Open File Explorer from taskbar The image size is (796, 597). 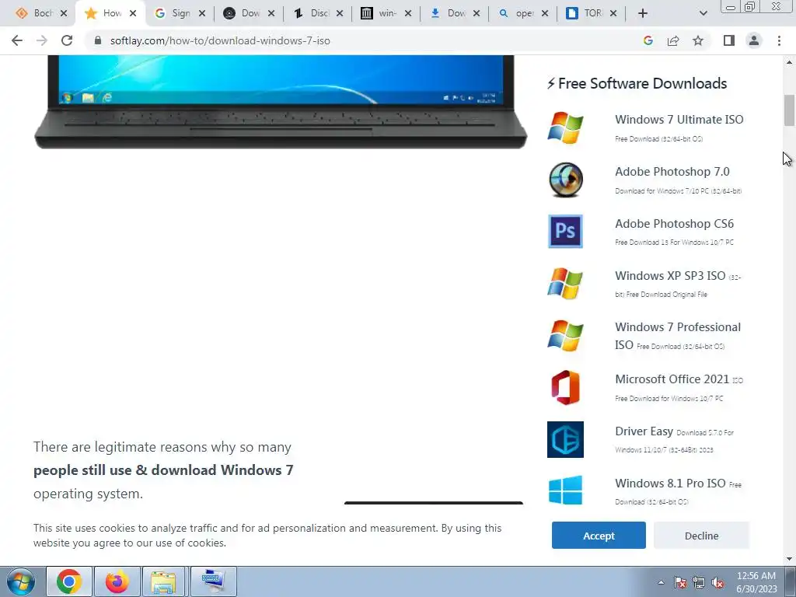point(163,581)
